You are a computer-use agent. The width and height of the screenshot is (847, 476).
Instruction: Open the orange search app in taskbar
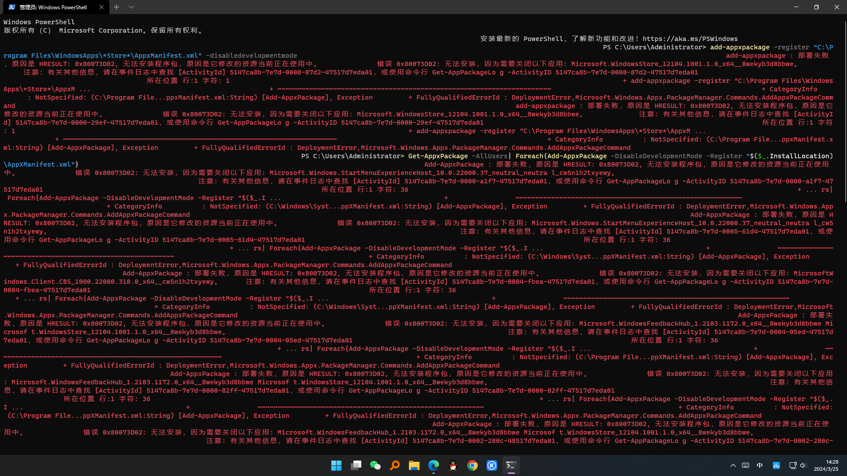pos(394,465)
